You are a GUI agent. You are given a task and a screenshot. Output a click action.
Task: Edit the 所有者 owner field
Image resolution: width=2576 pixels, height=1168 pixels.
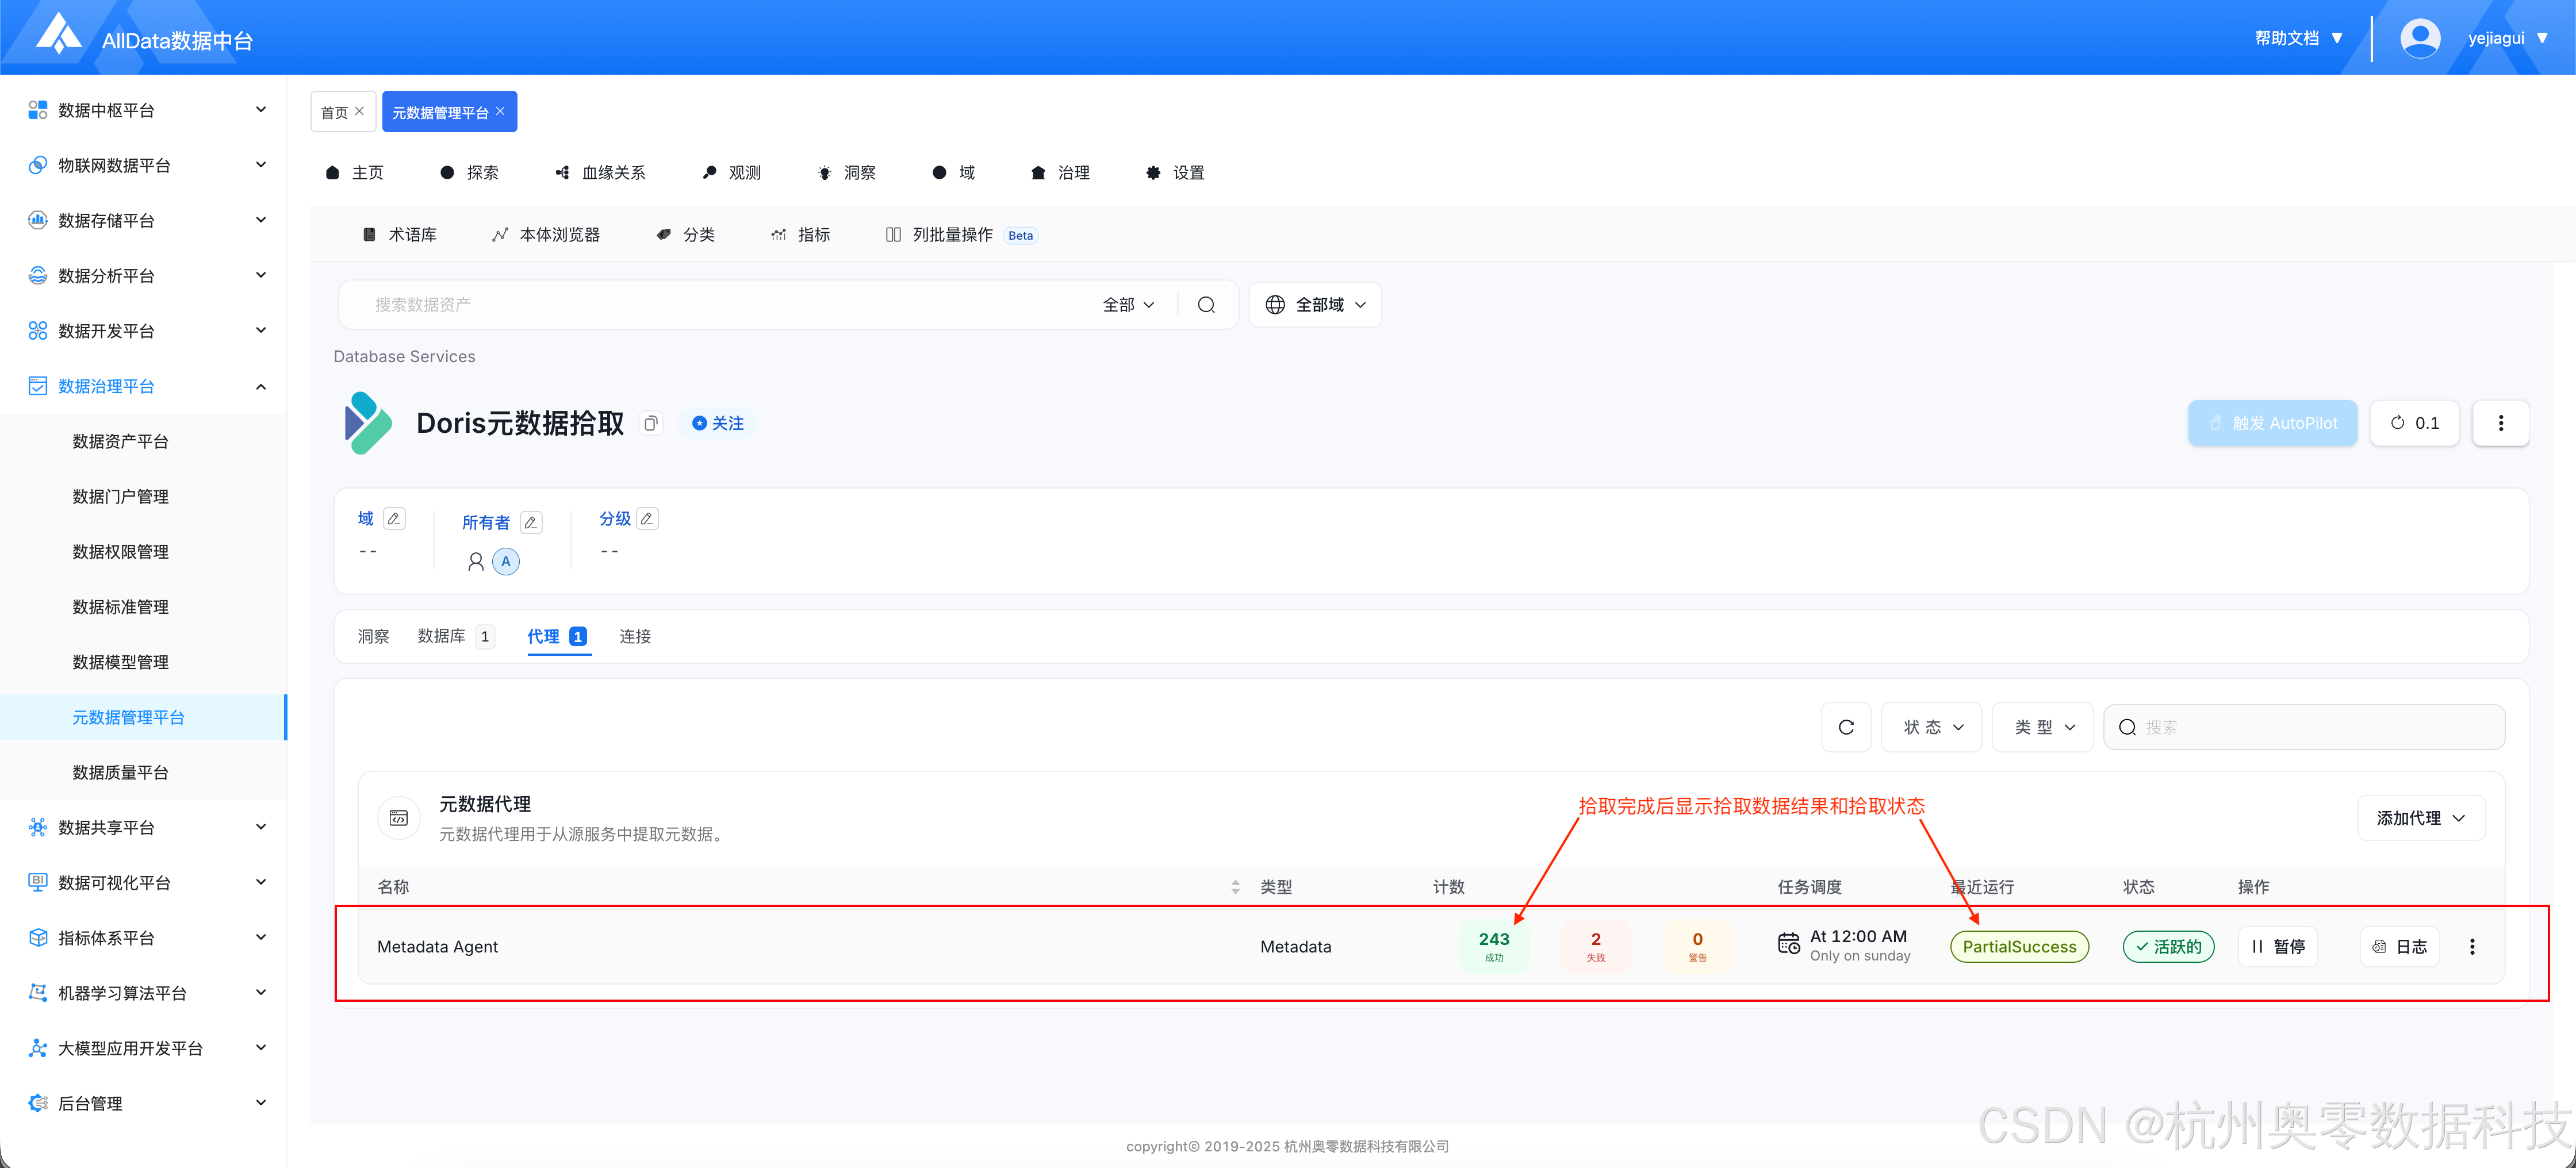531,522
